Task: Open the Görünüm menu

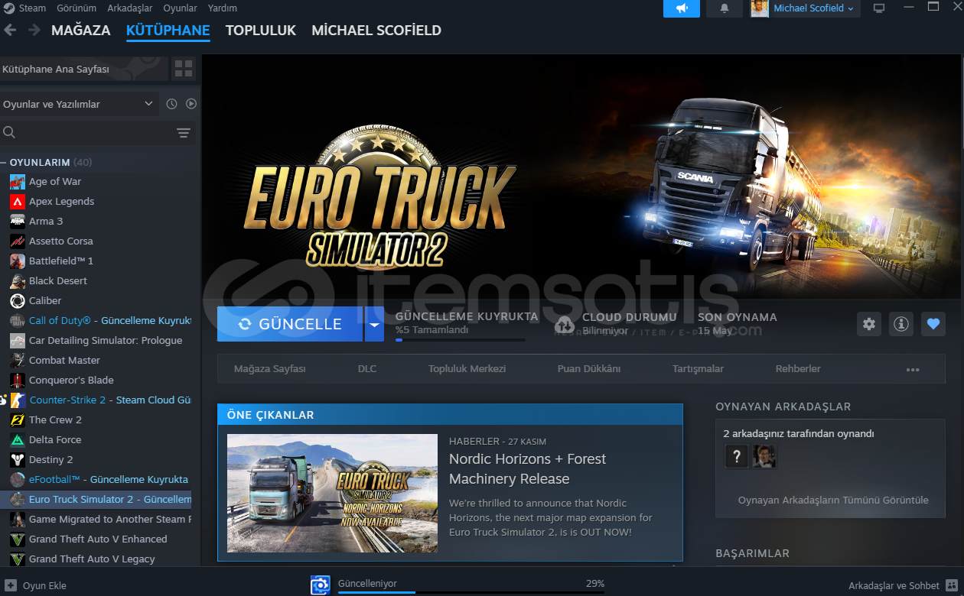Action: click(x=77, y=8)
